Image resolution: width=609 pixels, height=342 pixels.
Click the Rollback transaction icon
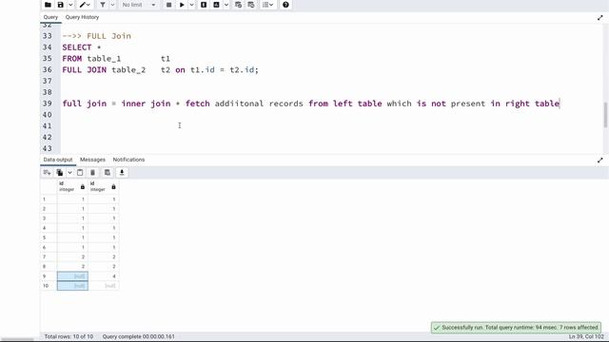tap(251, 5)
